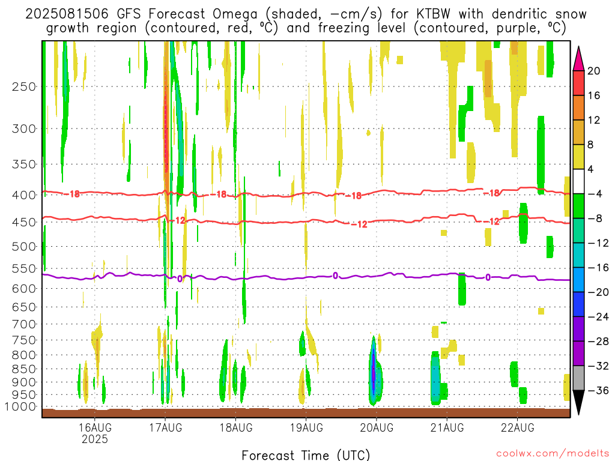Viewport: 615px width, 461px height.
Task: Click the colorbar value label 20
Action: pos(594,71)
